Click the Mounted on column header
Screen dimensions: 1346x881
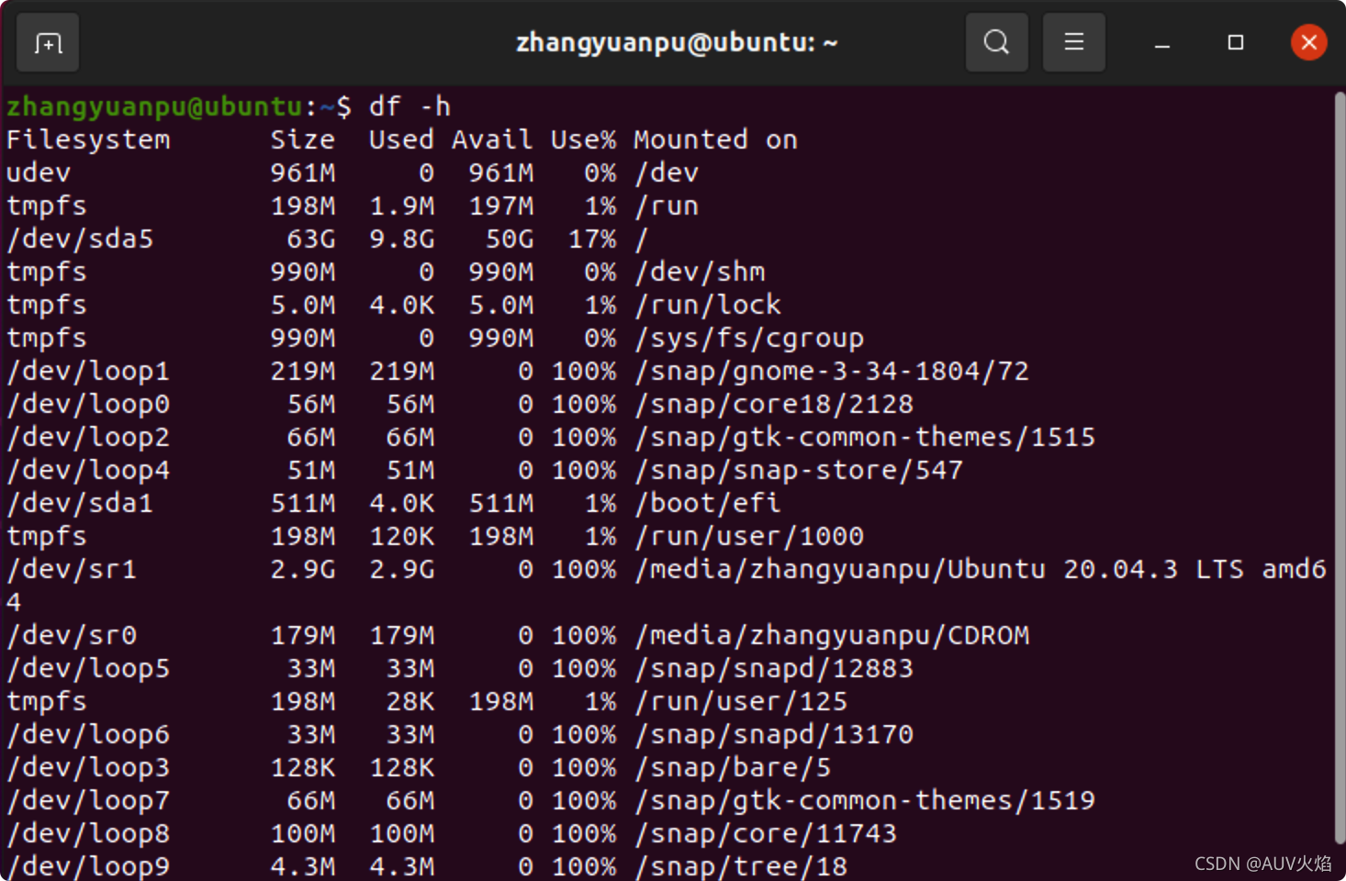715,139
